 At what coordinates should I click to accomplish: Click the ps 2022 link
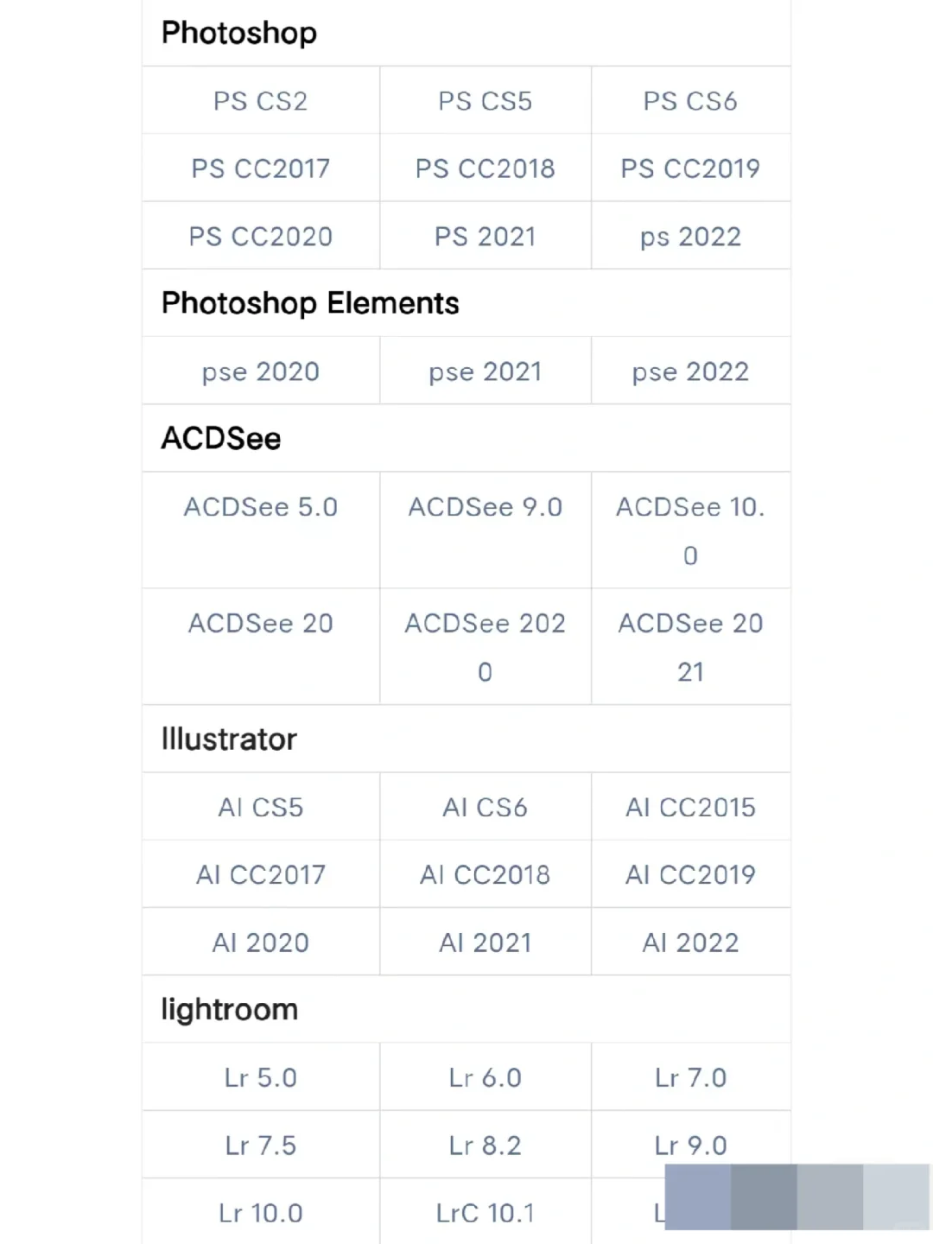[690, 237]
